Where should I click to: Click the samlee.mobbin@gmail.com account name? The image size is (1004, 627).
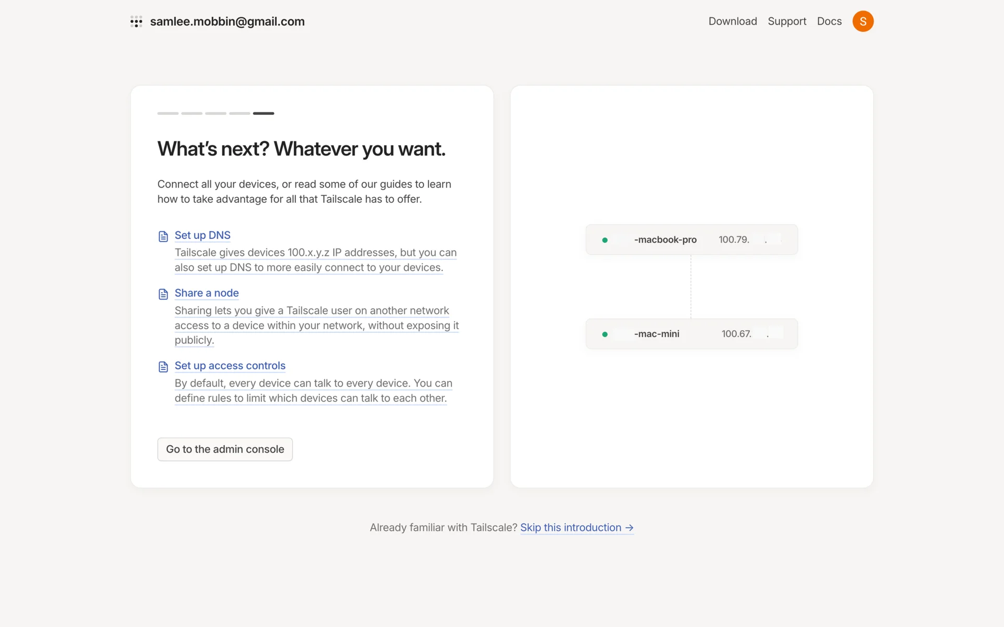tap(227, 21)
